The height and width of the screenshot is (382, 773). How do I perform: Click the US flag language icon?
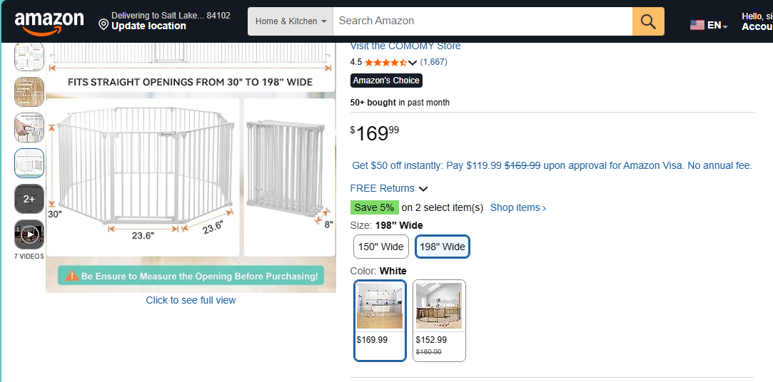point(697,25)
